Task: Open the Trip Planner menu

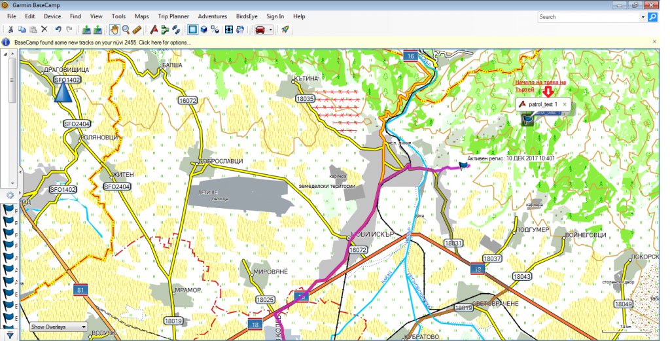Action: pos(175,16)
